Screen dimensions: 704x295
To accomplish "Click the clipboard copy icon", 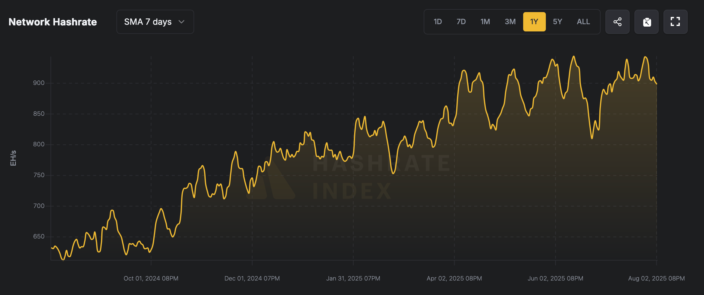I will click(x=647, y=22).
